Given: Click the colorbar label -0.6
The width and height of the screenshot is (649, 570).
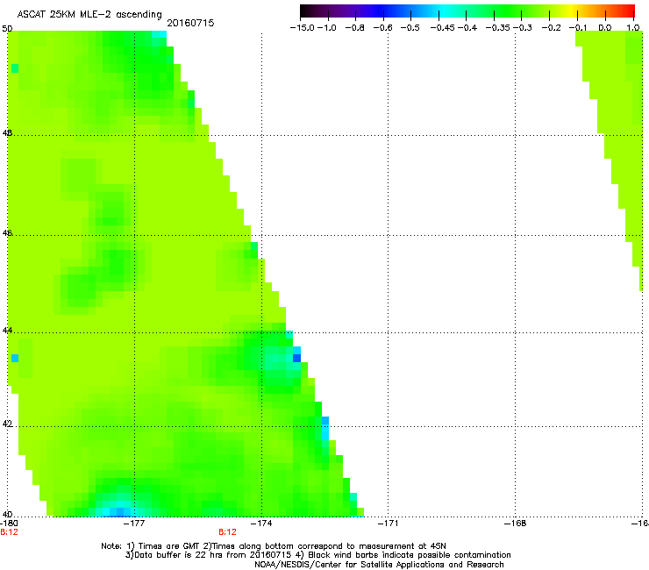Looking at the screenshot, I should click(x=382, y=28).
